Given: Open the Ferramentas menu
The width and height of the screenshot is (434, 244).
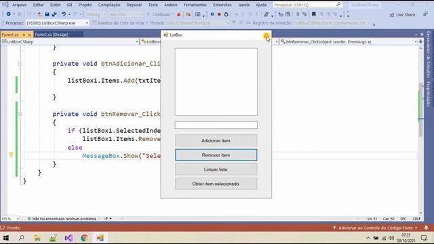Looking at the screenshot, I should (x=195, y=5).
